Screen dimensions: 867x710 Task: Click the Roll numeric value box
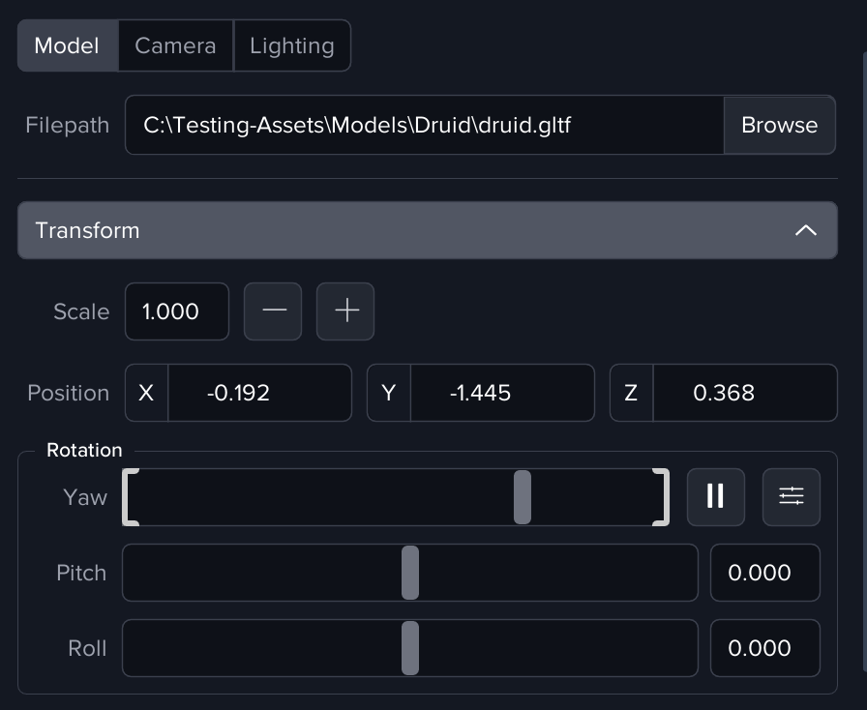click(x=764, y=648)
